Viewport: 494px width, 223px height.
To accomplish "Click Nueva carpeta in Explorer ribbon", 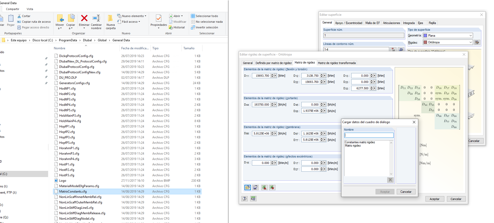I will pos(111,22).
